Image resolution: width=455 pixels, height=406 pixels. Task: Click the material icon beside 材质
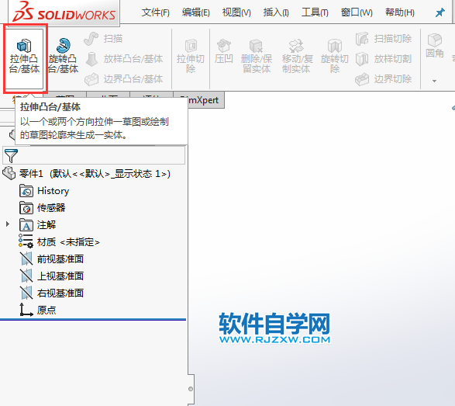(x=26, y=241)
